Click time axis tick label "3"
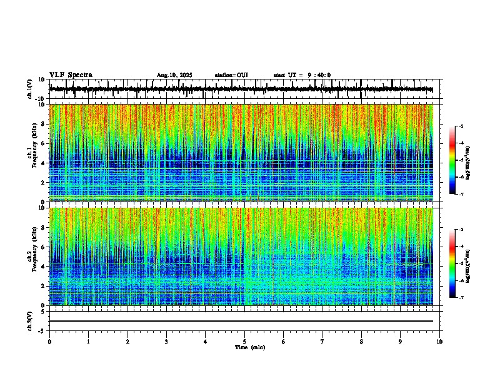 (x=166, y=342)
